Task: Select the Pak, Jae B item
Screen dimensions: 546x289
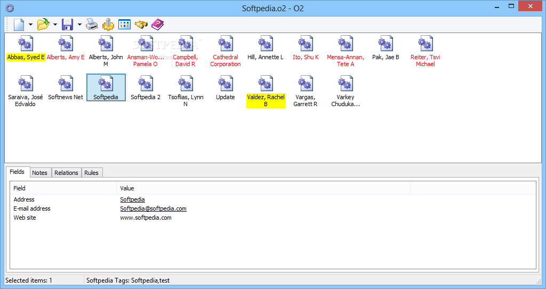Action: [386, 49]
